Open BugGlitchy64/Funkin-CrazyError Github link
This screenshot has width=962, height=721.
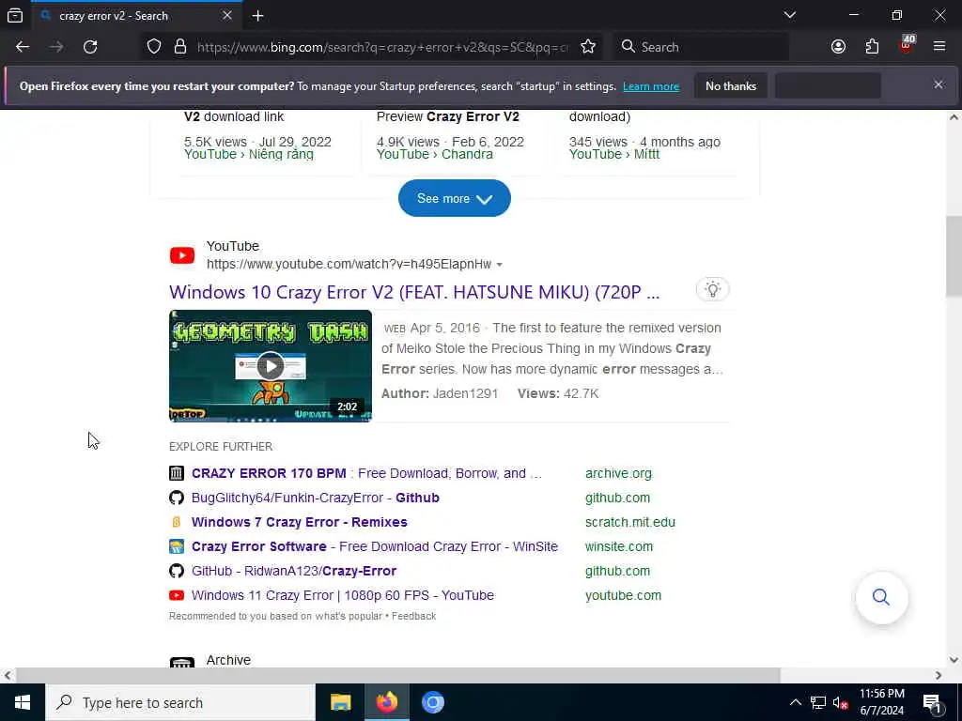coord(316,498)
